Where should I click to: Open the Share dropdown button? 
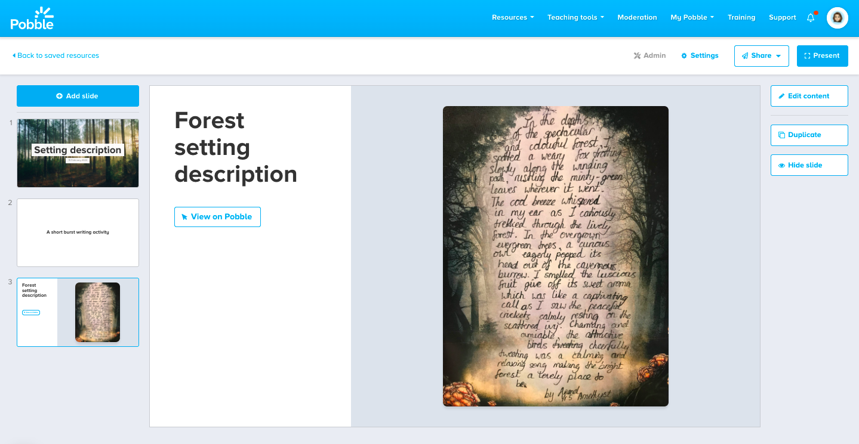click(761, 55)
